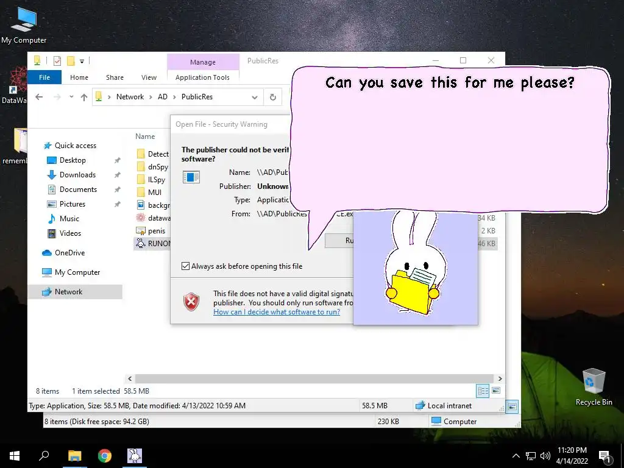
Task: Show hidden tray icons chevron
Action: coord(516,456)
